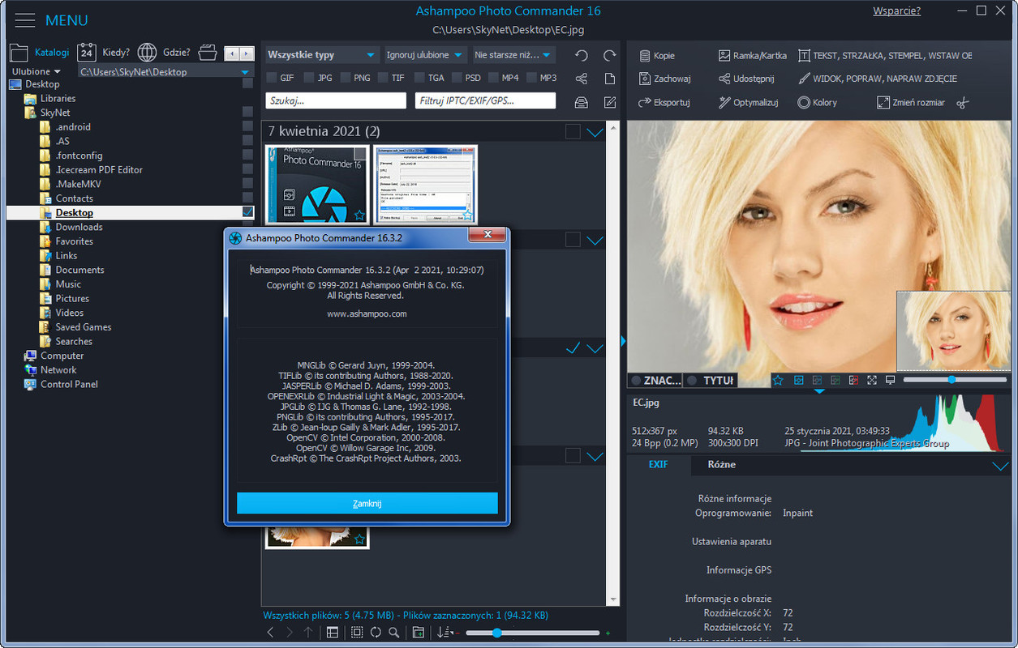Open the Kolory tool
Screen dimensions: 1018x648
coord(818,103)
